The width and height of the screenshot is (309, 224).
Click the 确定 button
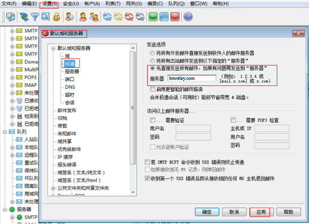(x=207, y=212)
